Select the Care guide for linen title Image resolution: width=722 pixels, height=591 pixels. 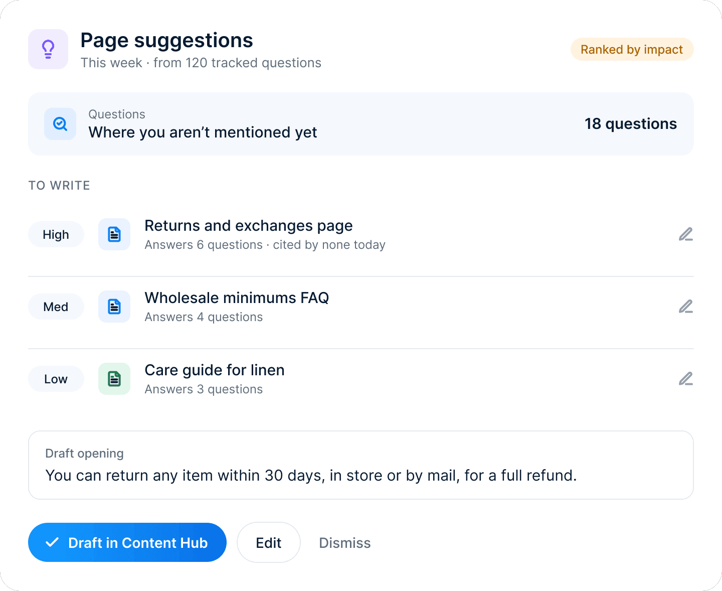coord(215,370)
